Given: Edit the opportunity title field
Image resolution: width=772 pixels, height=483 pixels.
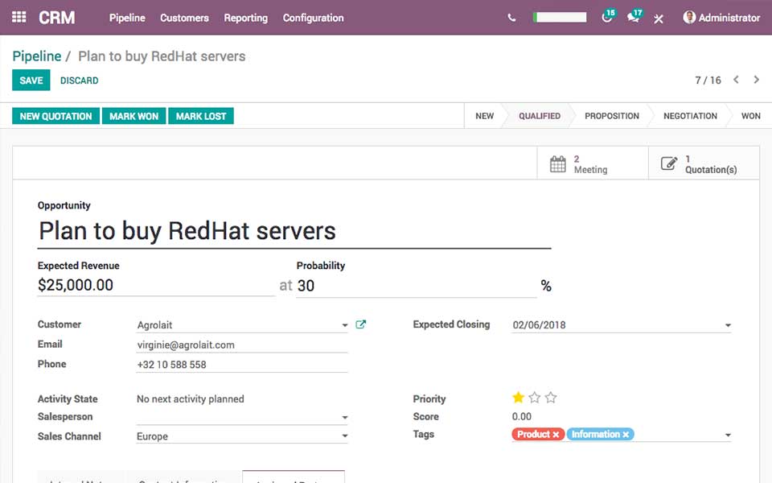Looking at the screenshot, I should pyautogui.click(x=294, y=231).
